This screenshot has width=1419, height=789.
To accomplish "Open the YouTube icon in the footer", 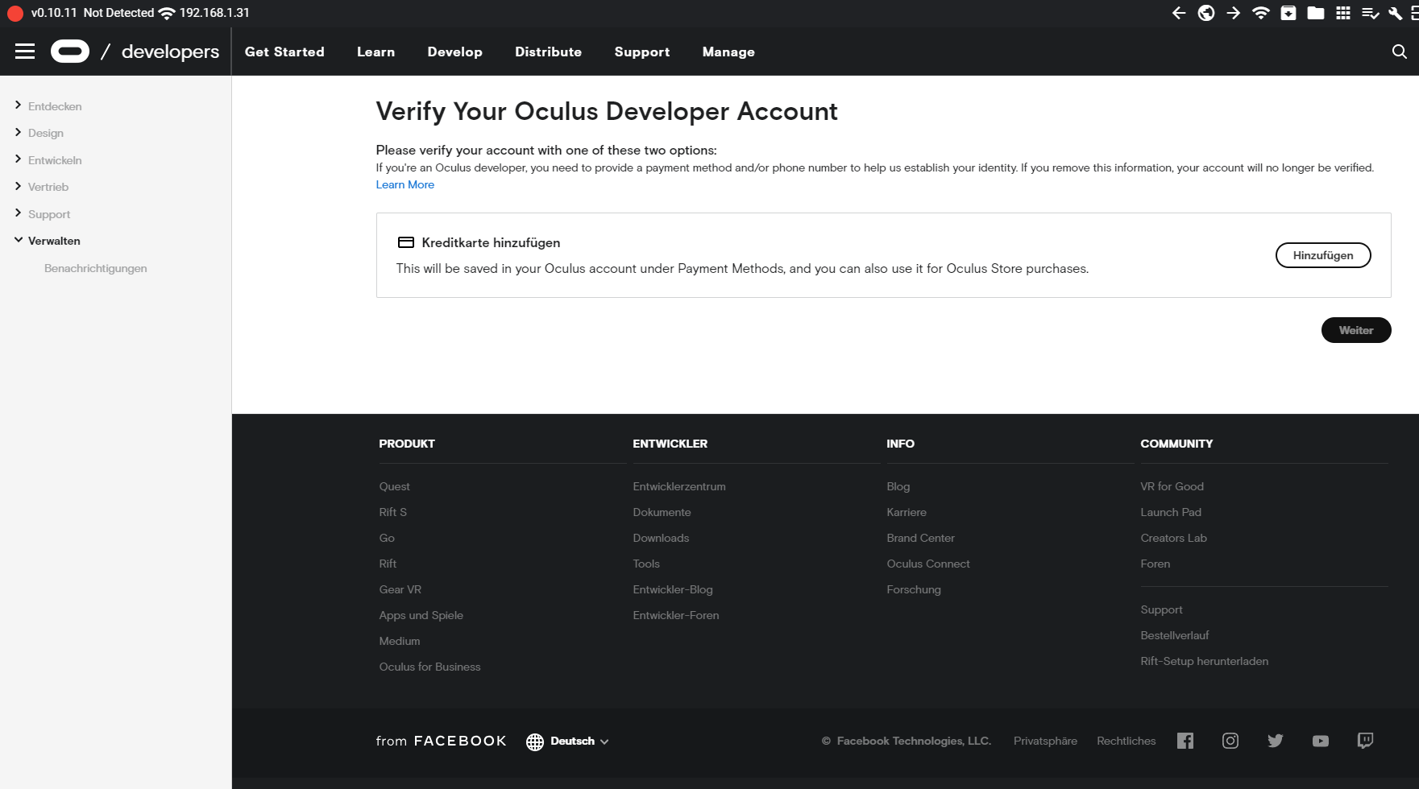I will coord(1321,741).
